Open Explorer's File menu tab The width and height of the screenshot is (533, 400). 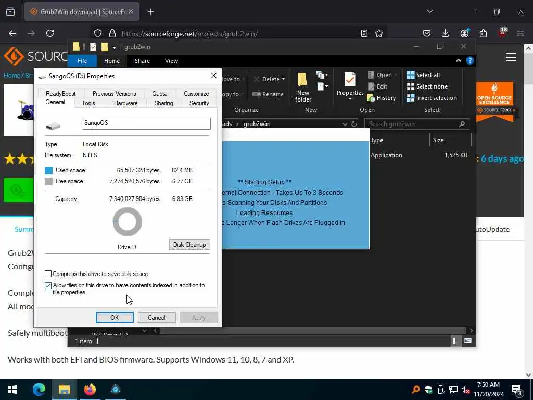(82, 61)
